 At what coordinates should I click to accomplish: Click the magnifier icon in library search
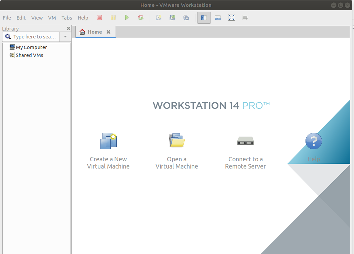pyautogui.click(x=8, y=36)
